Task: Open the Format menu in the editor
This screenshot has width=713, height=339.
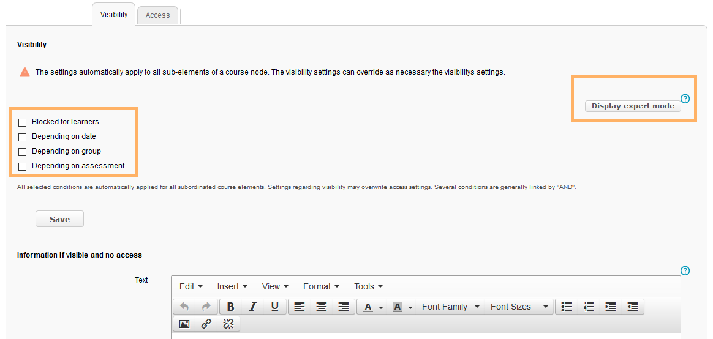Action: point(321,286)
